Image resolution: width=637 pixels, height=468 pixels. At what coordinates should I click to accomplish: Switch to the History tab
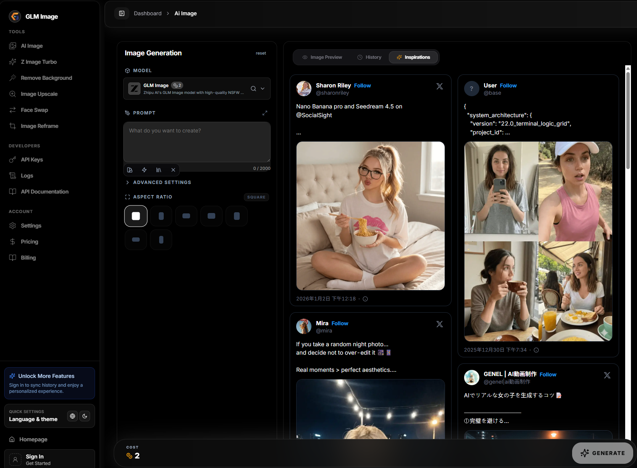pyautogui.click(x=369, y=57)
